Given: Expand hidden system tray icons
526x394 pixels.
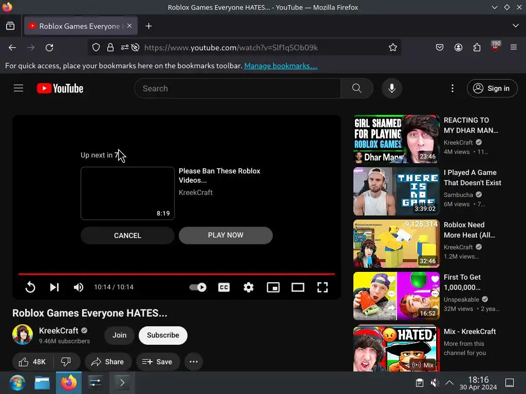Looking at the screenshot, I should 449,383.
